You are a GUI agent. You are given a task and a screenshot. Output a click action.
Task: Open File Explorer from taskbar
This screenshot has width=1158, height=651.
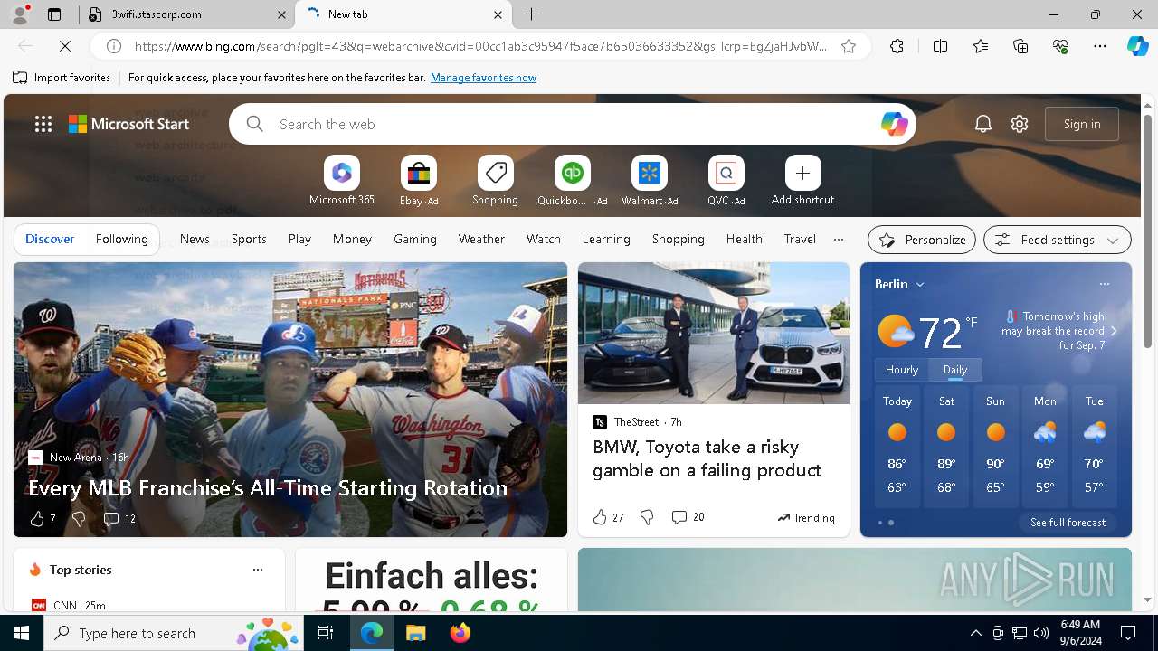(x=415, y=633)
